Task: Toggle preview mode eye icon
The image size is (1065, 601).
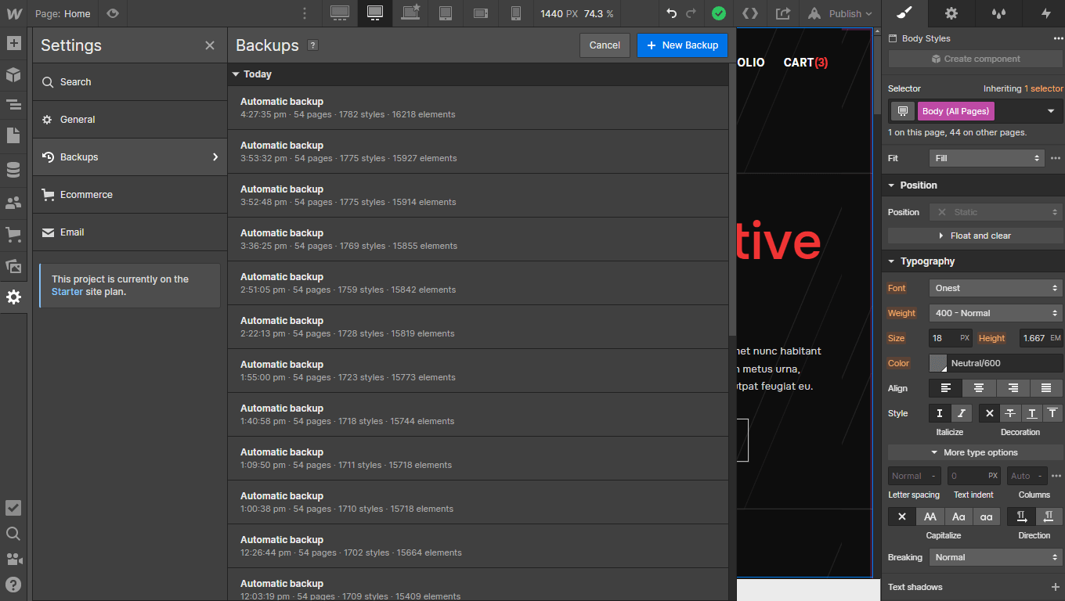Action: (x=113, y=13)
